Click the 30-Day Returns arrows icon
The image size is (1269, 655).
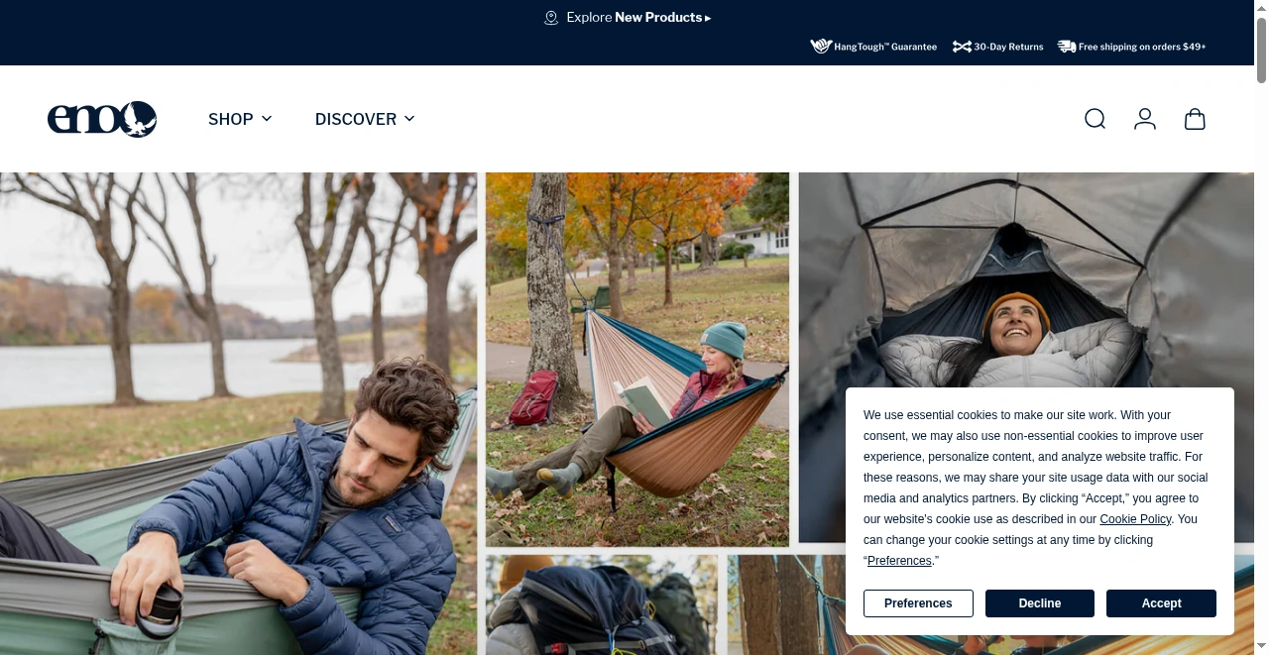[962, 47]
